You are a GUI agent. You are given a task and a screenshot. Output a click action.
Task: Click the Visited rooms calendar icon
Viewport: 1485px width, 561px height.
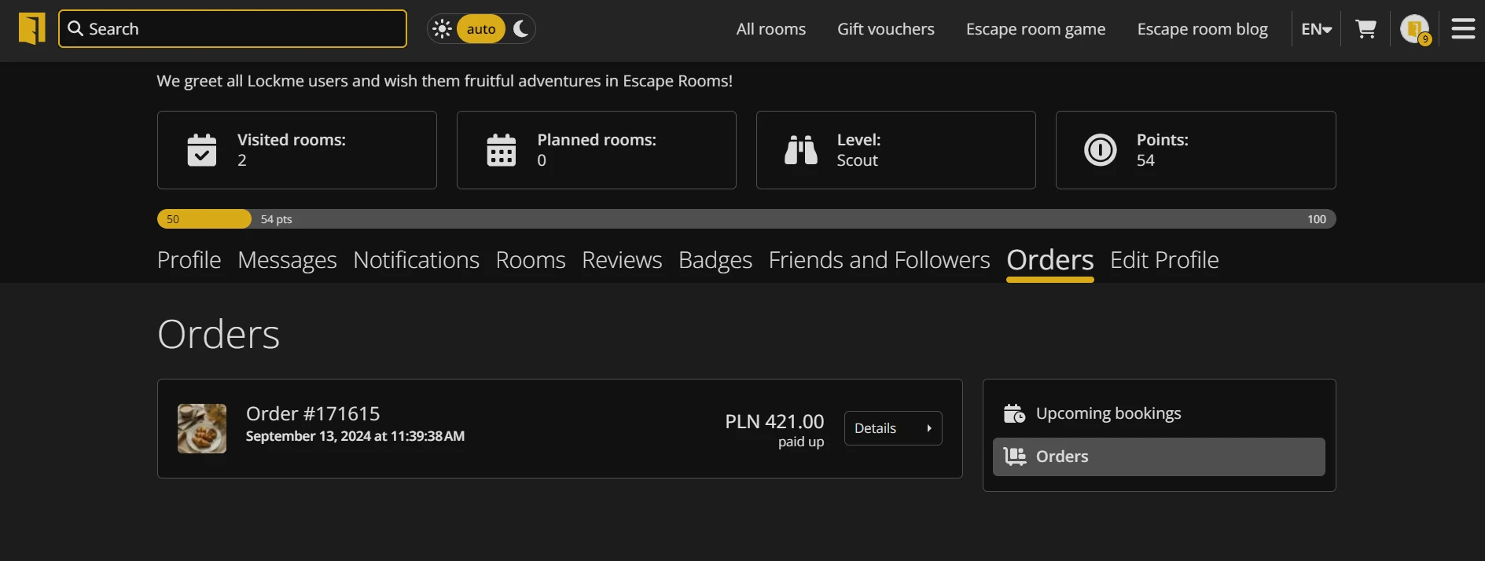tap(202, 150)
